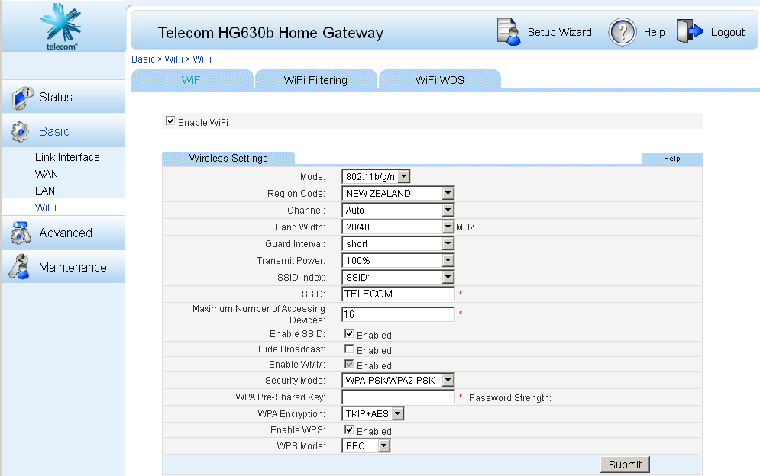Open the Mode dropdown
760x476 pixels.
376,176
